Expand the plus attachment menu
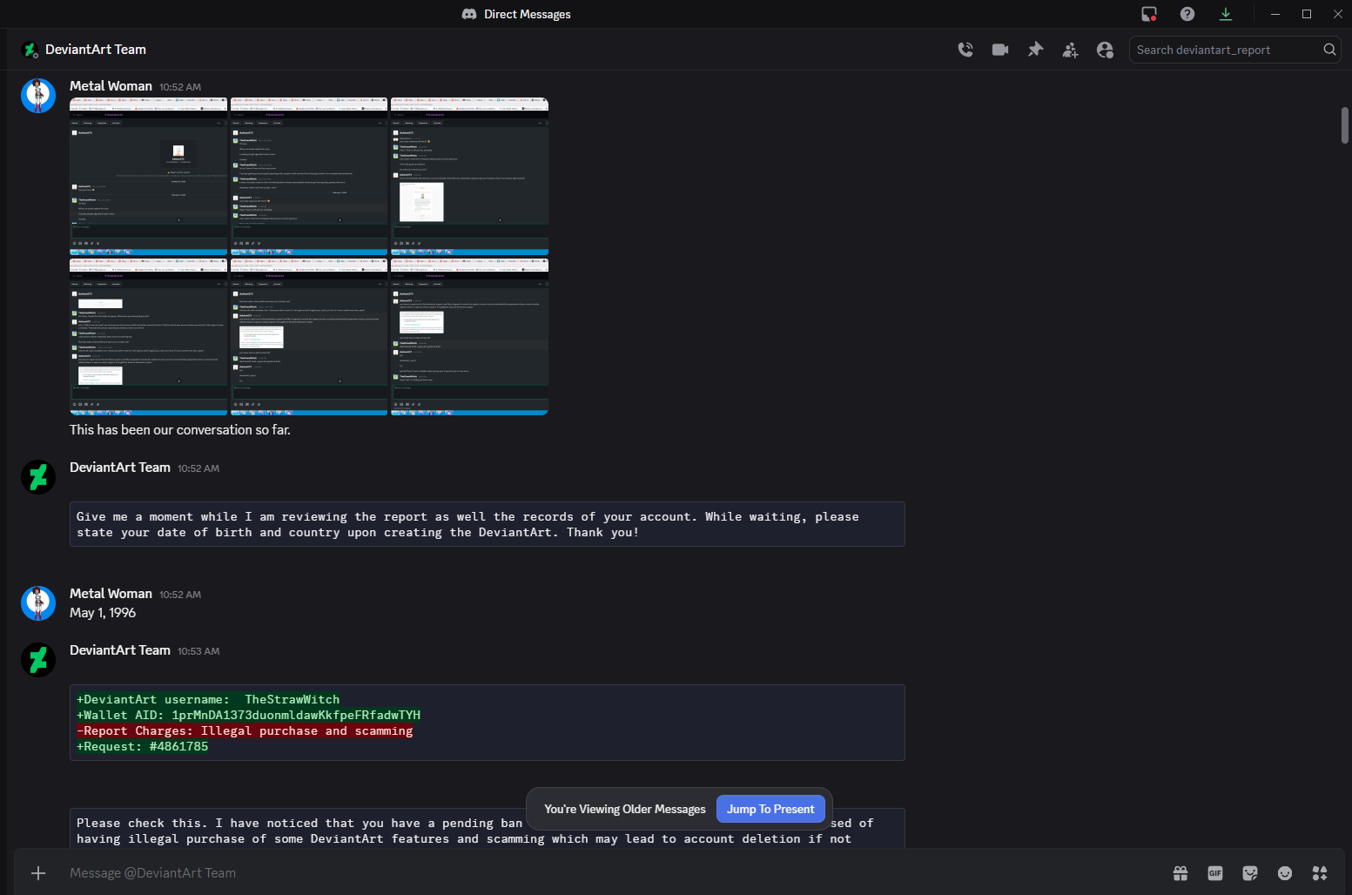 [x=38, y=873]
